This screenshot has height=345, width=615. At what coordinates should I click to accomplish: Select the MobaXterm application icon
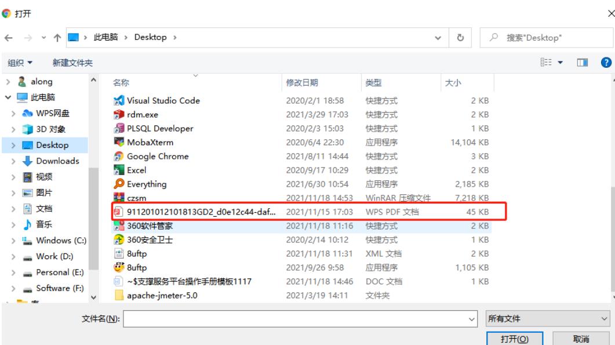click(x=119, y=142)
